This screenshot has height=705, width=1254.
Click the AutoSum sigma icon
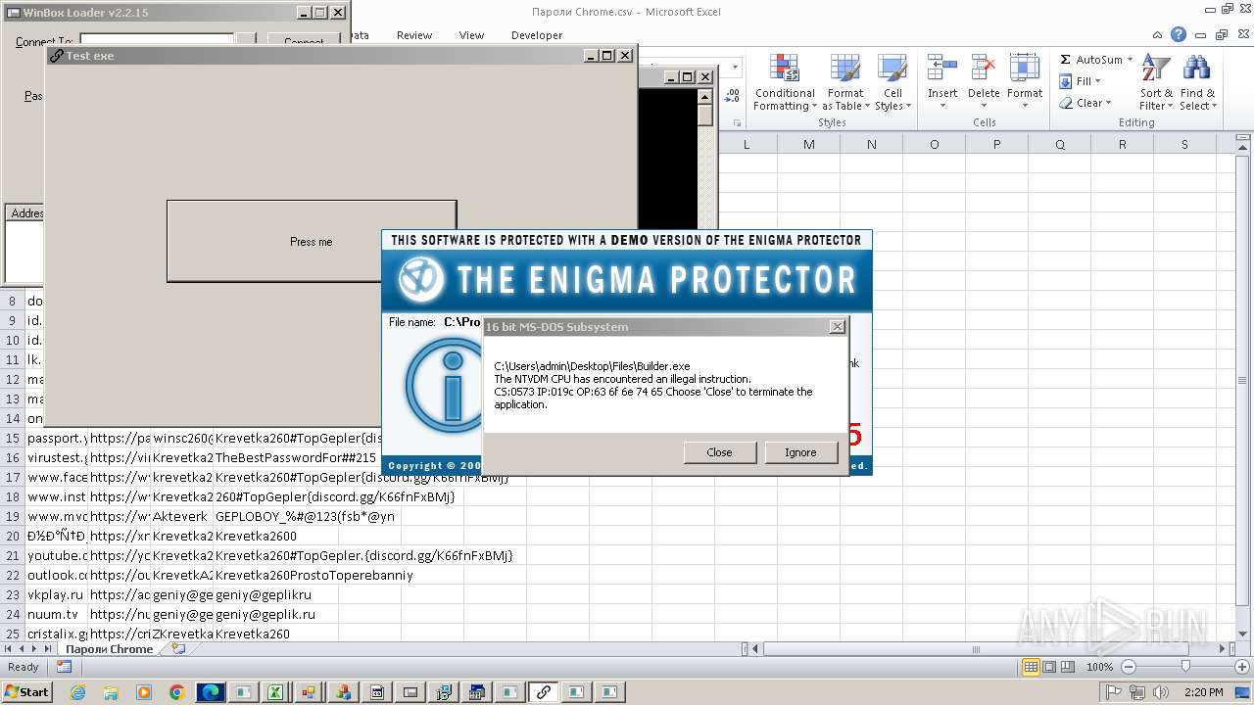(1066, 60)
